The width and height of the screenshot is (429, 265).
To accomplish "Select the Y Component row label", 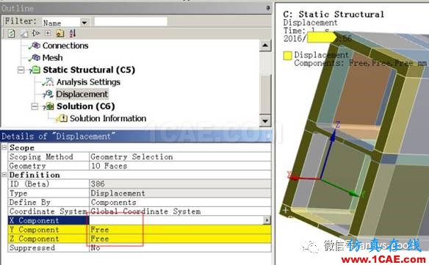I will tap(34, 230).
